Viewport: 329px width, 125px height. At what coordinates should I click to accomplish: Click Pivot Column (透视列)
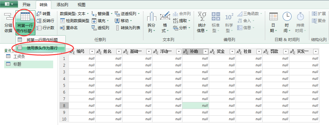(100, 28)
